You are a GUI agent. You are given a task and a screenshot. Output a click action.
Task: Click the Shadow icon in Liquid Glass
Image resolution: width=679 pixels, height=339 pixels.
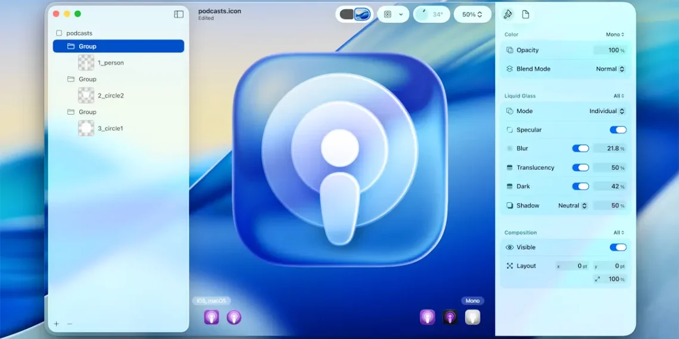click(x=510, y=205)
